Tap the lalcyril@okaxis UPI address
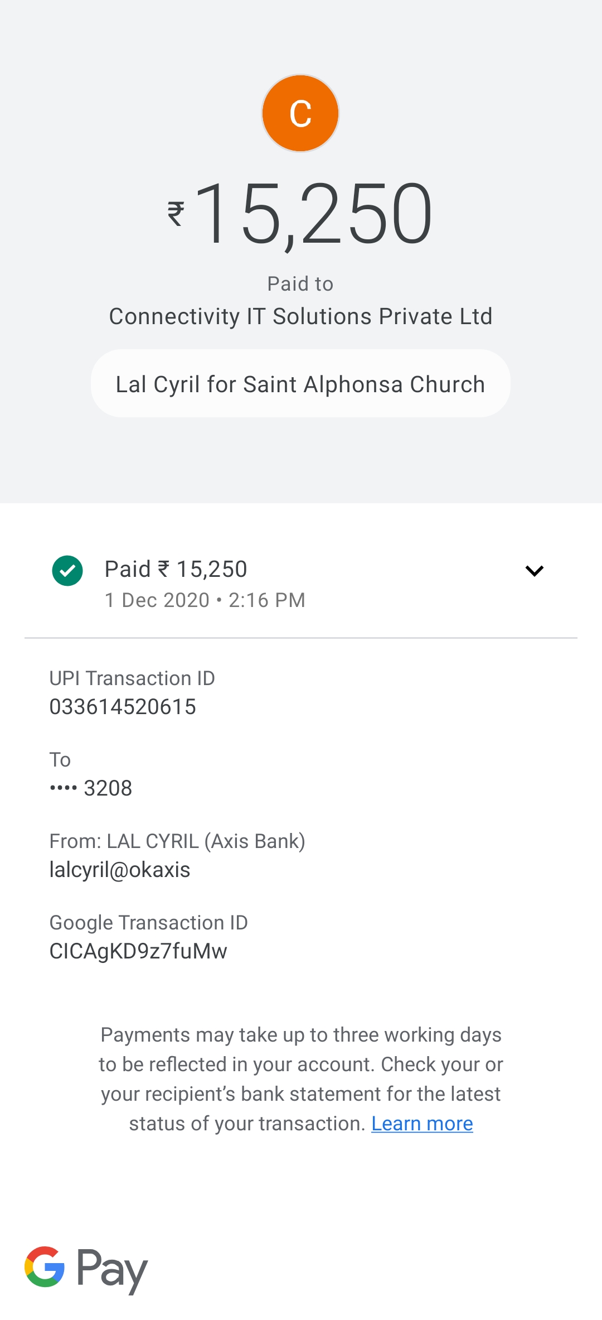 [x=120, y=870]
